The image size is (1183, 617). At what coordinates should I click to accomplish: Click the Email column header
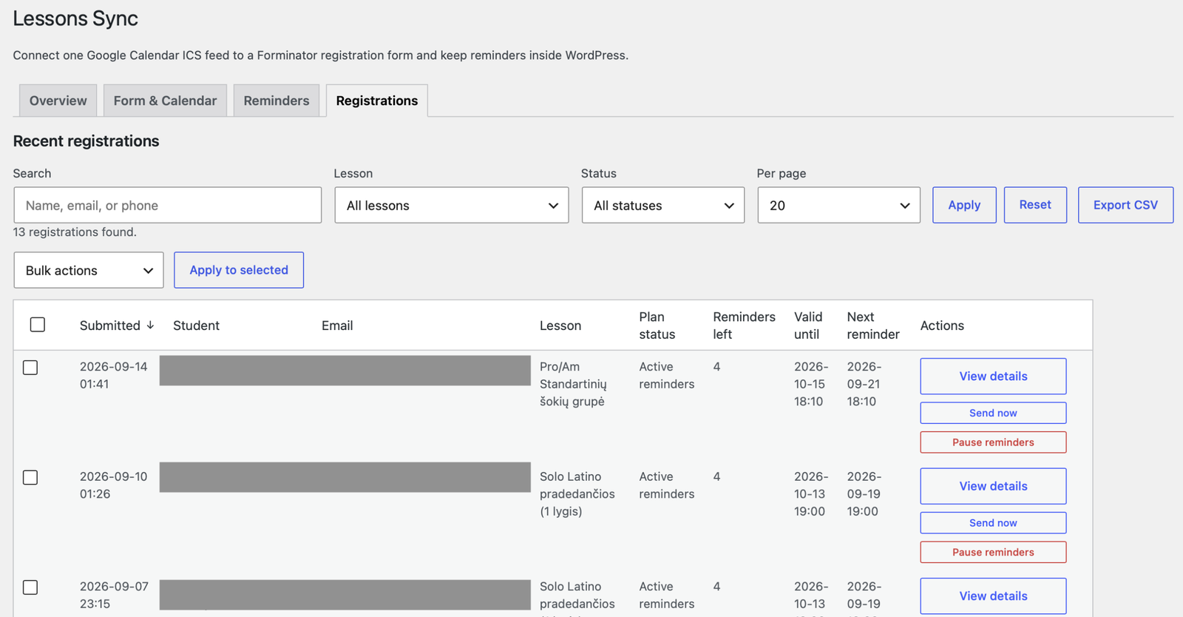click(x=337, y=326)
